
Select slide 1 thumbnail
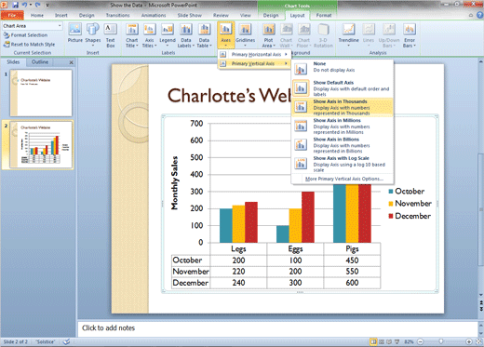[41, 93]
